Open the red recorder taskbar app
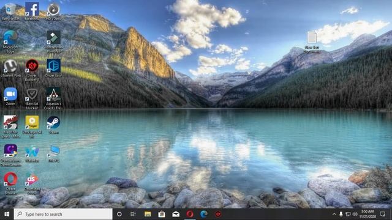The height and width of the screenshot is (220, 392). point(218,214)
